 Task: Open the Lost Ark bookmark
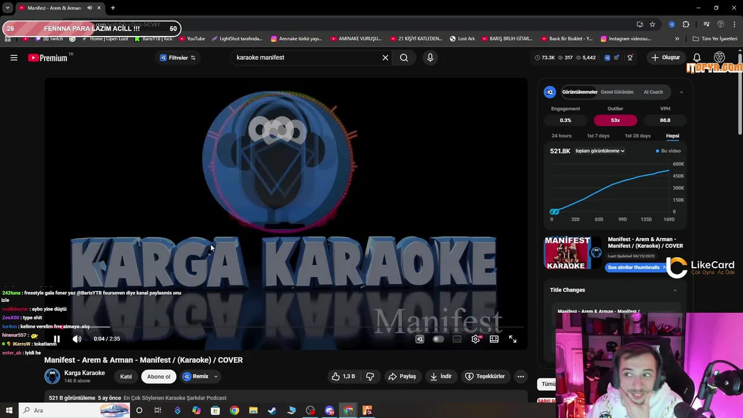pyautogui.click(x=462, y=39)
